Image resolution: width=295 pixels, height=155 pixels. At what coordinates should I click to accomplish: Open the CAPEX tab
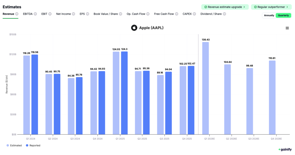187,14
